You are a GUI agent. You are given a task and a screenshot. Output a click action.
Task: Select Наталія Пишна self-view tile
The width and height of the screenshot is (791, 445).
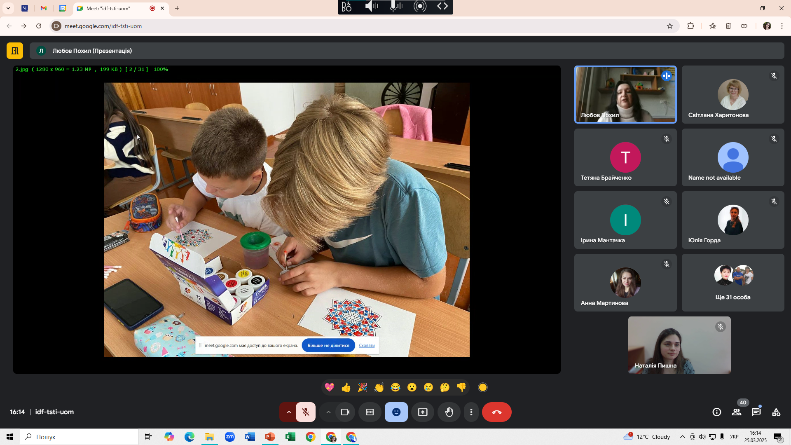coord(679,345)
